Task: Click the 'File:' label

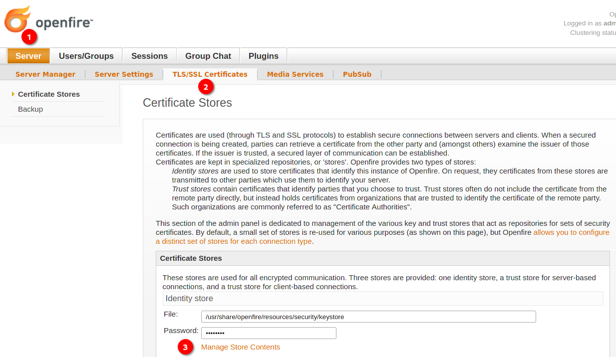Action: (x=171, y=314)
